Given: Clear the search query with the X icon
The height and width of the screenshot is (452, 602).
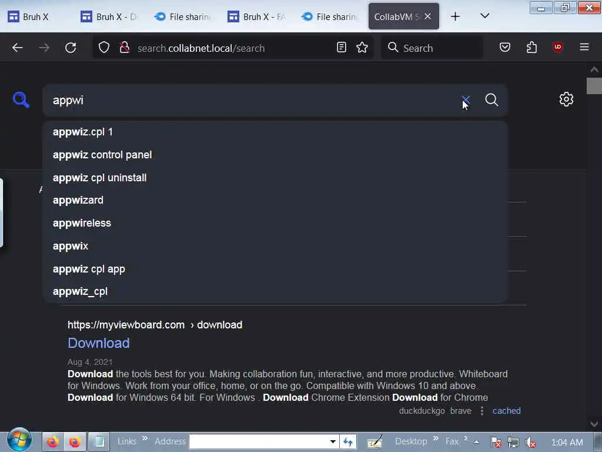Looking at the screenshot, I should 466,100.
